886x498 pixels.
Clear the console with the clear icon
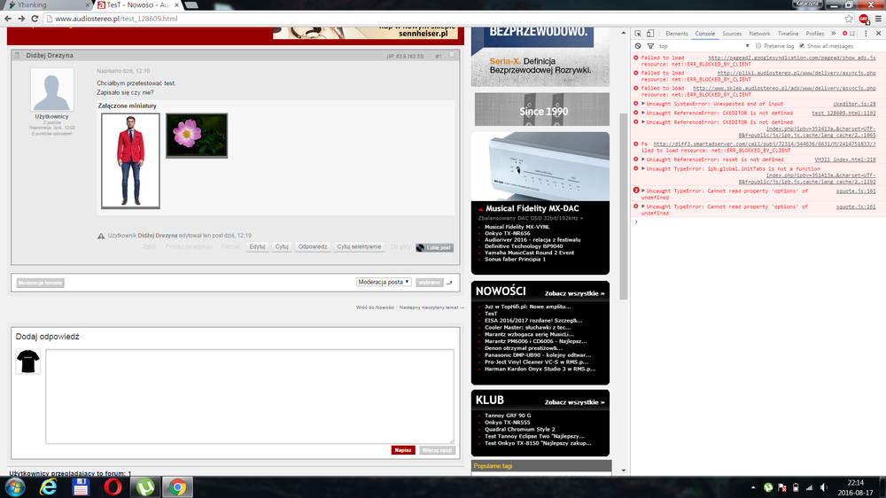(639, 46)
